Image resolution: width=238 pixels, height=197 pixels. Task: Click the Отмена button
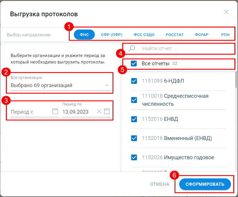(x=159, y=184)
